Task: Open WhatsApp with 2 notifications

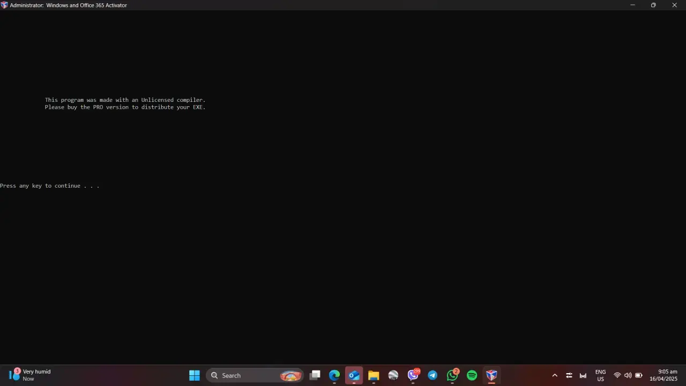Action: click(452, 375)
